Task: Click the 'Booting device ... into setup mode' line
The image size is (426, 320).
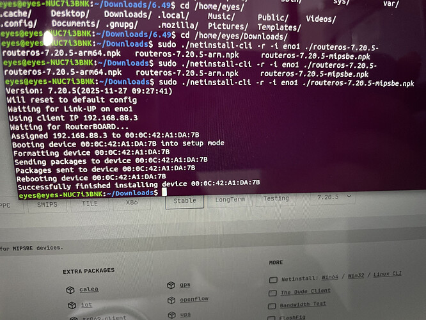Action: click(118, 144)
